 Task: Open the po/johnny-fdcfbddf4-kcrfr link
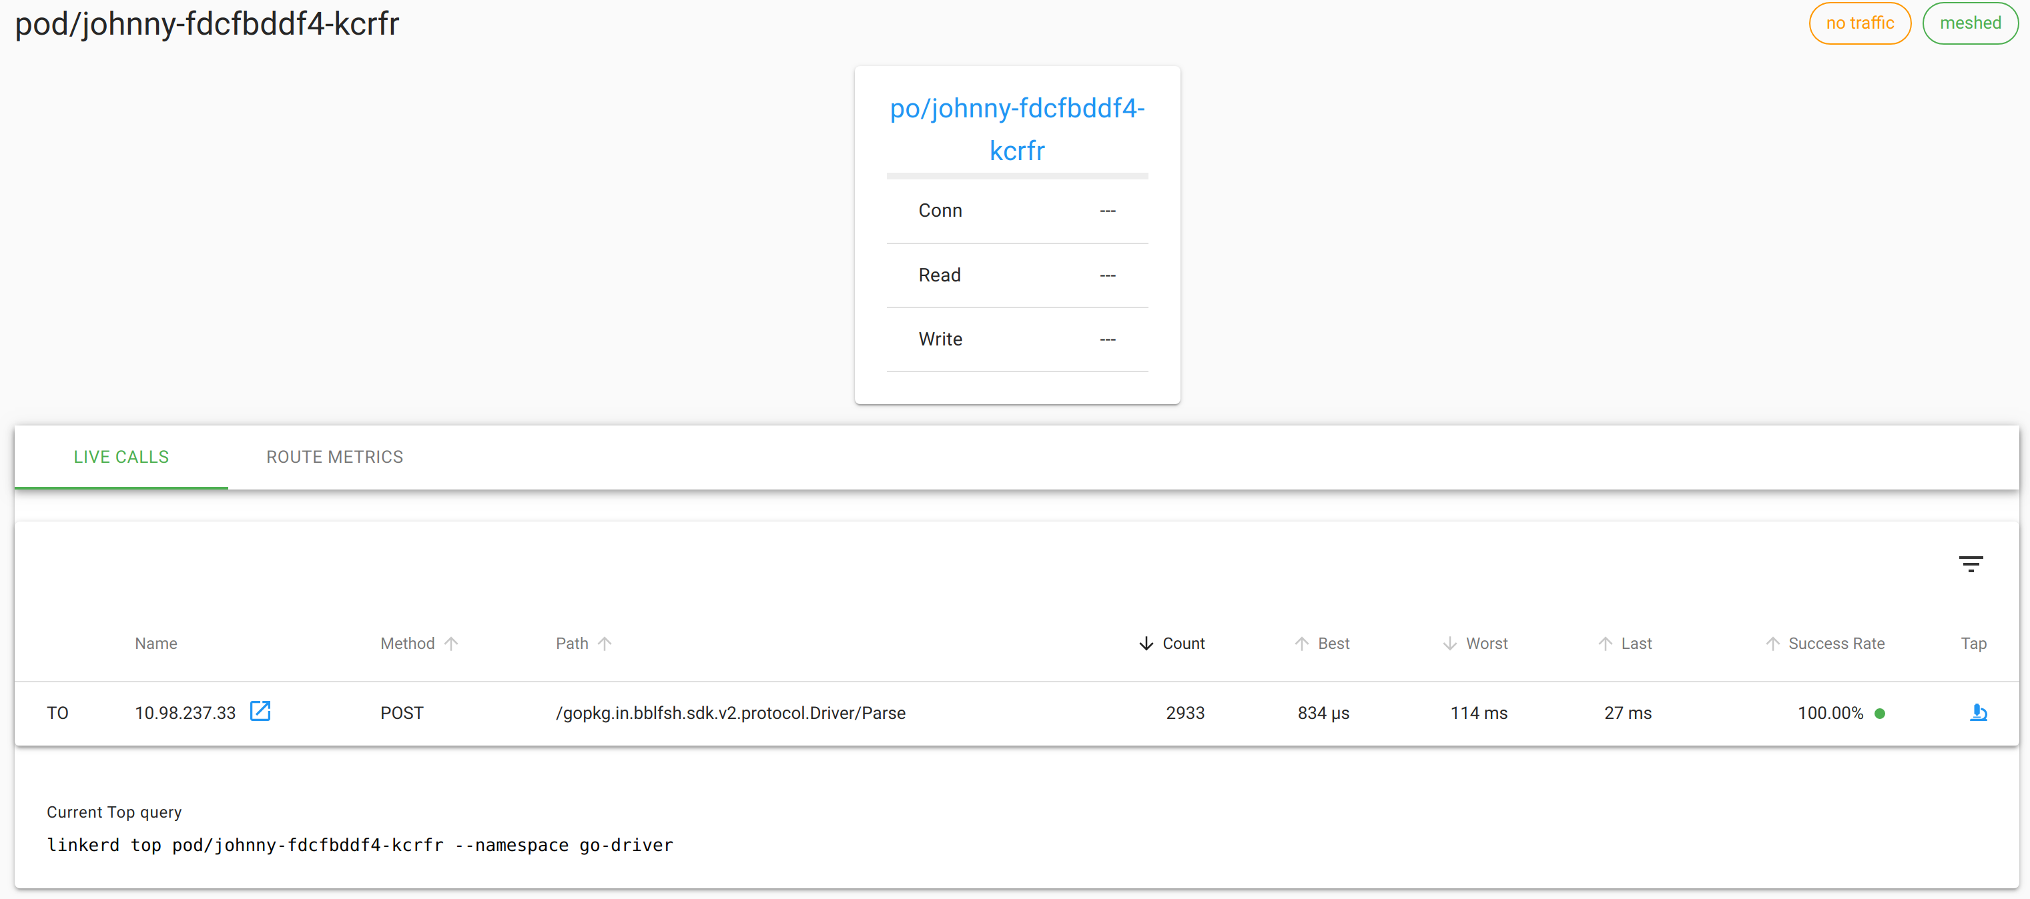1016,128
